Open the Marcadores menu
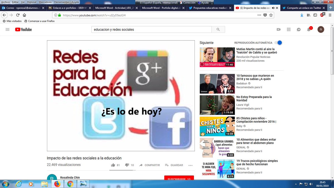This screenshot has height=188, width=334. click(45, 2)
